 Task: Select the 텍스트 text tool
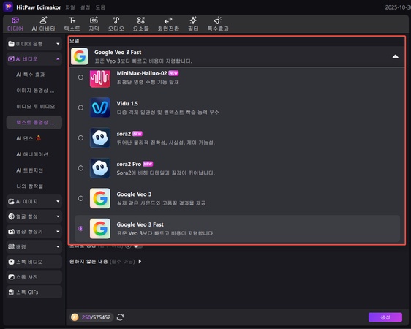pos(72,24)
